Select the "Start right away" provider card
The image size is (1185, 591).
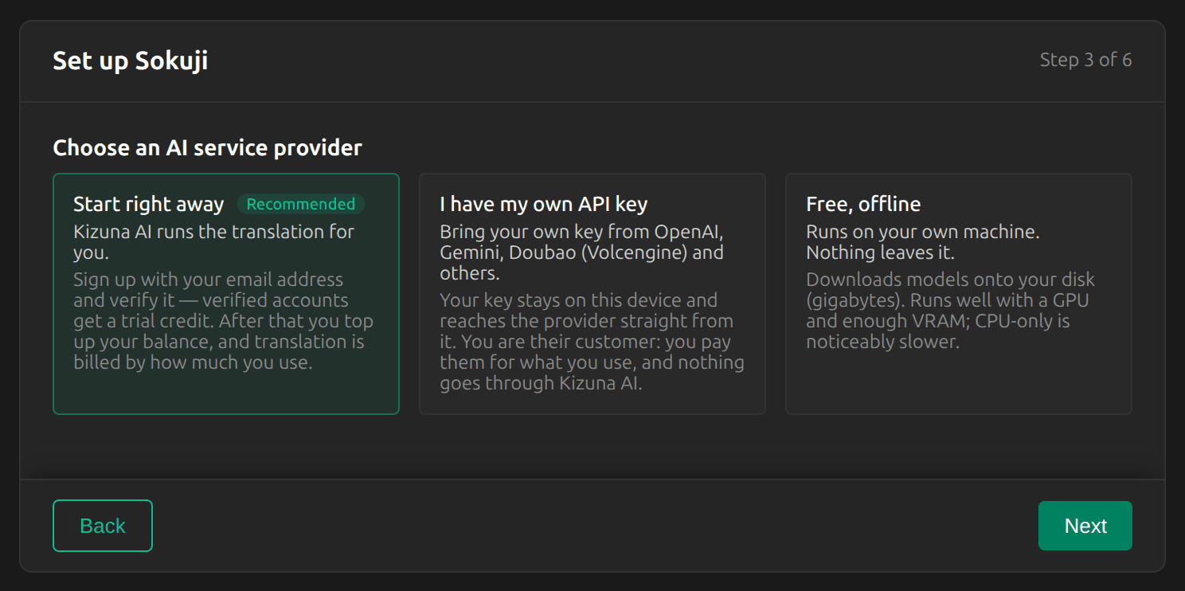point(226,294)
